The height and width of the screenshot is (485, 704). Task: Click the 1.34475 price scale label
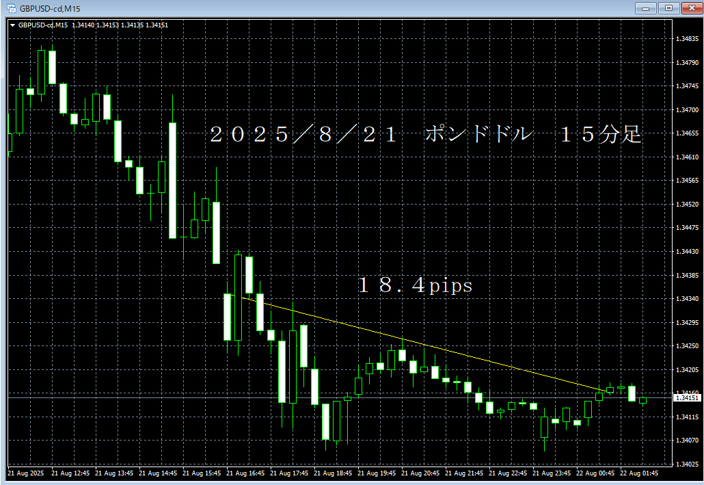(688, 227)
